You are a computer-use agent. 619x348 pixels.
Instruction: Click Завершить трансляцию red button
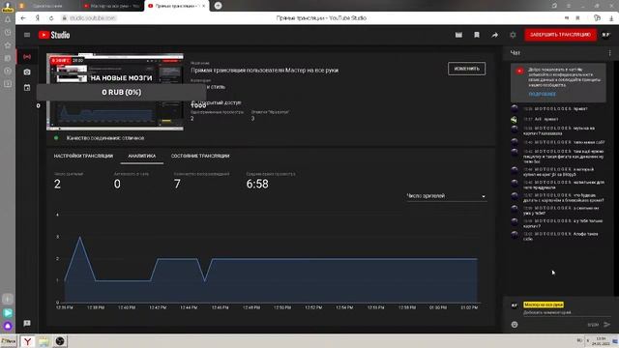(x=560, y=35)
